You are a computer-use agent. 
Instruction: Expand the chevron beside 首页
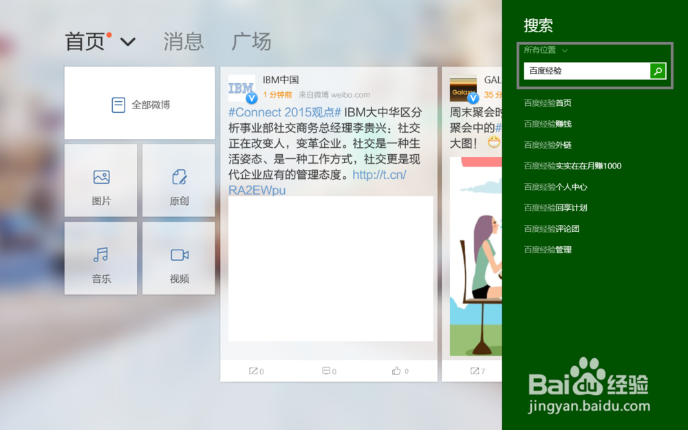point(128,42)
